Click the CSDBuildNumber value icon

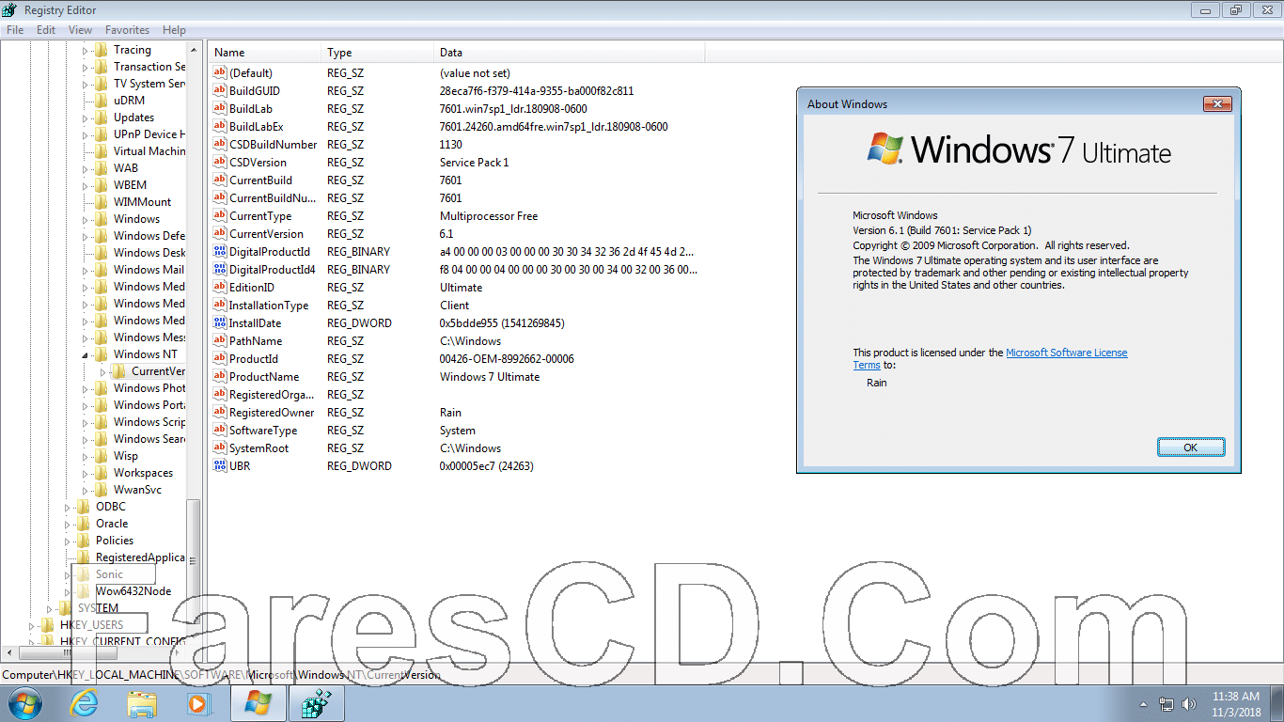tap(219, 145)
